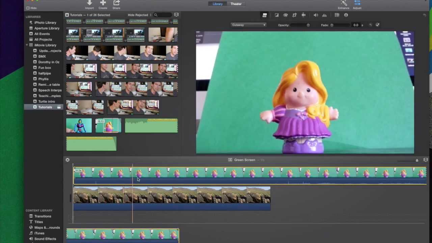Image resolution: width=432 pixels, height=243 pixels.
Task: Select the crop tool
Action: [x=294, y=15]
